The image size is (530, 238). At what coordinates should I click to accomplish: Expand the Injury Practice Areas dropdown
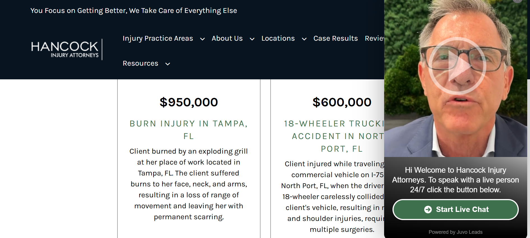click(202, 39)
